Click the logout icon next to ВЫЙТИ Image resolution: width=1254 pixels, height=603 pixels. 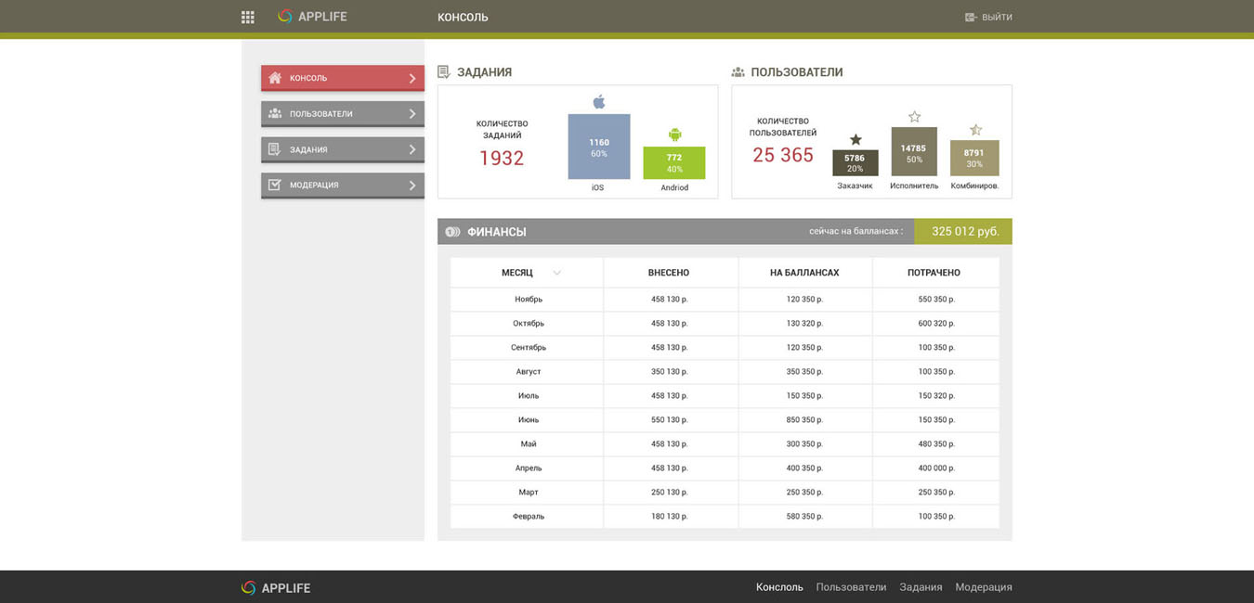(972, 17)
